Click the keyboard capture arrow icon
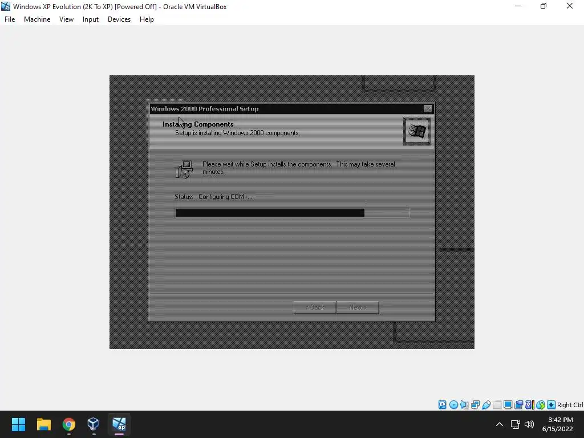Image resolution: width=584 pixels, height=438 pixels. coord(551,405)
